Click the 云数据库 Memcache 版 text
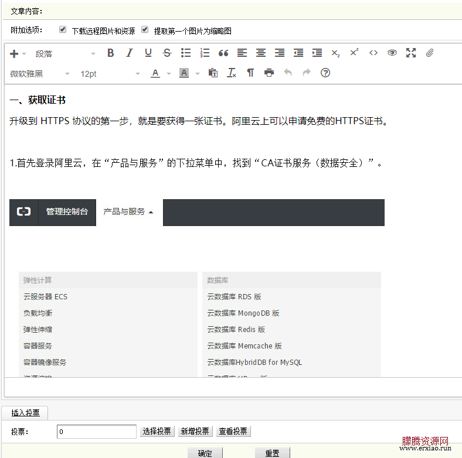Image resolution: width=462 pixels, height=458 pixels. pos(244,346)
